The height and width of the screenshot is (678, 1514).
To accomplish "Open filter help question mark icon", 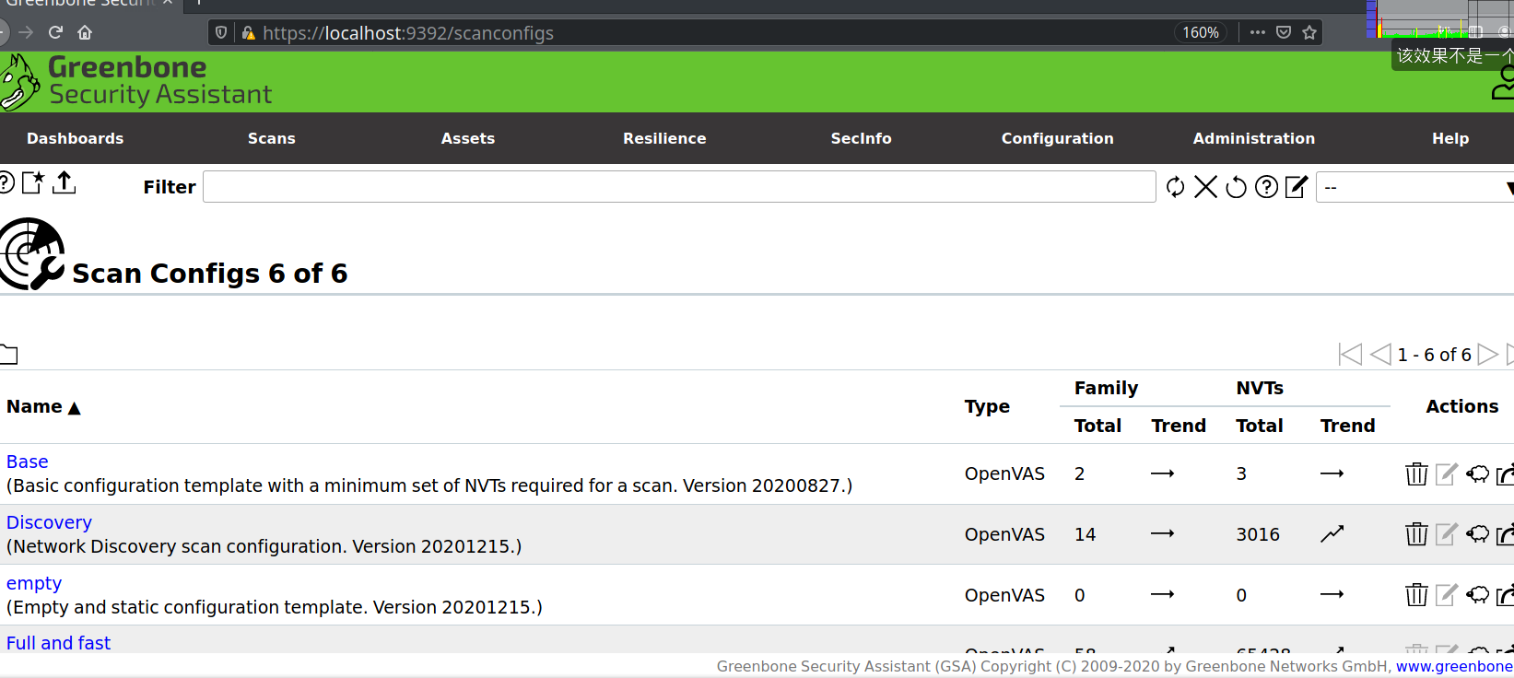I will point(1266,187).
